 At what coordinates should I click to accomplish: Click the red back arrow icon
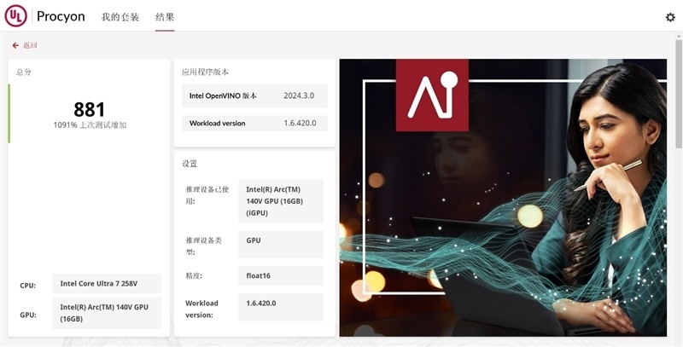(15, 45)
